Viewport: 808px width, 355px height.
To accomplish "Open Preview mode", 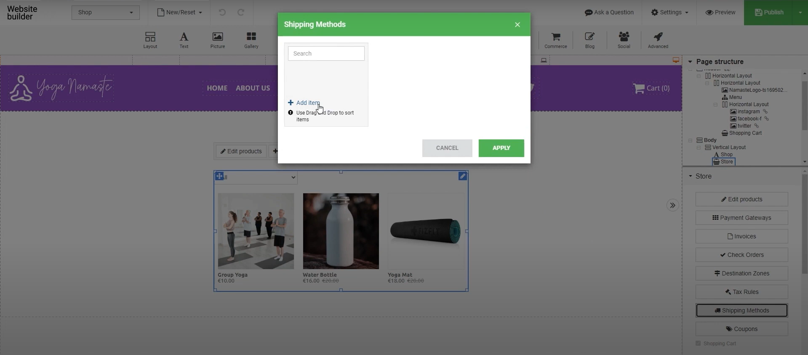I will pos(720,12).
